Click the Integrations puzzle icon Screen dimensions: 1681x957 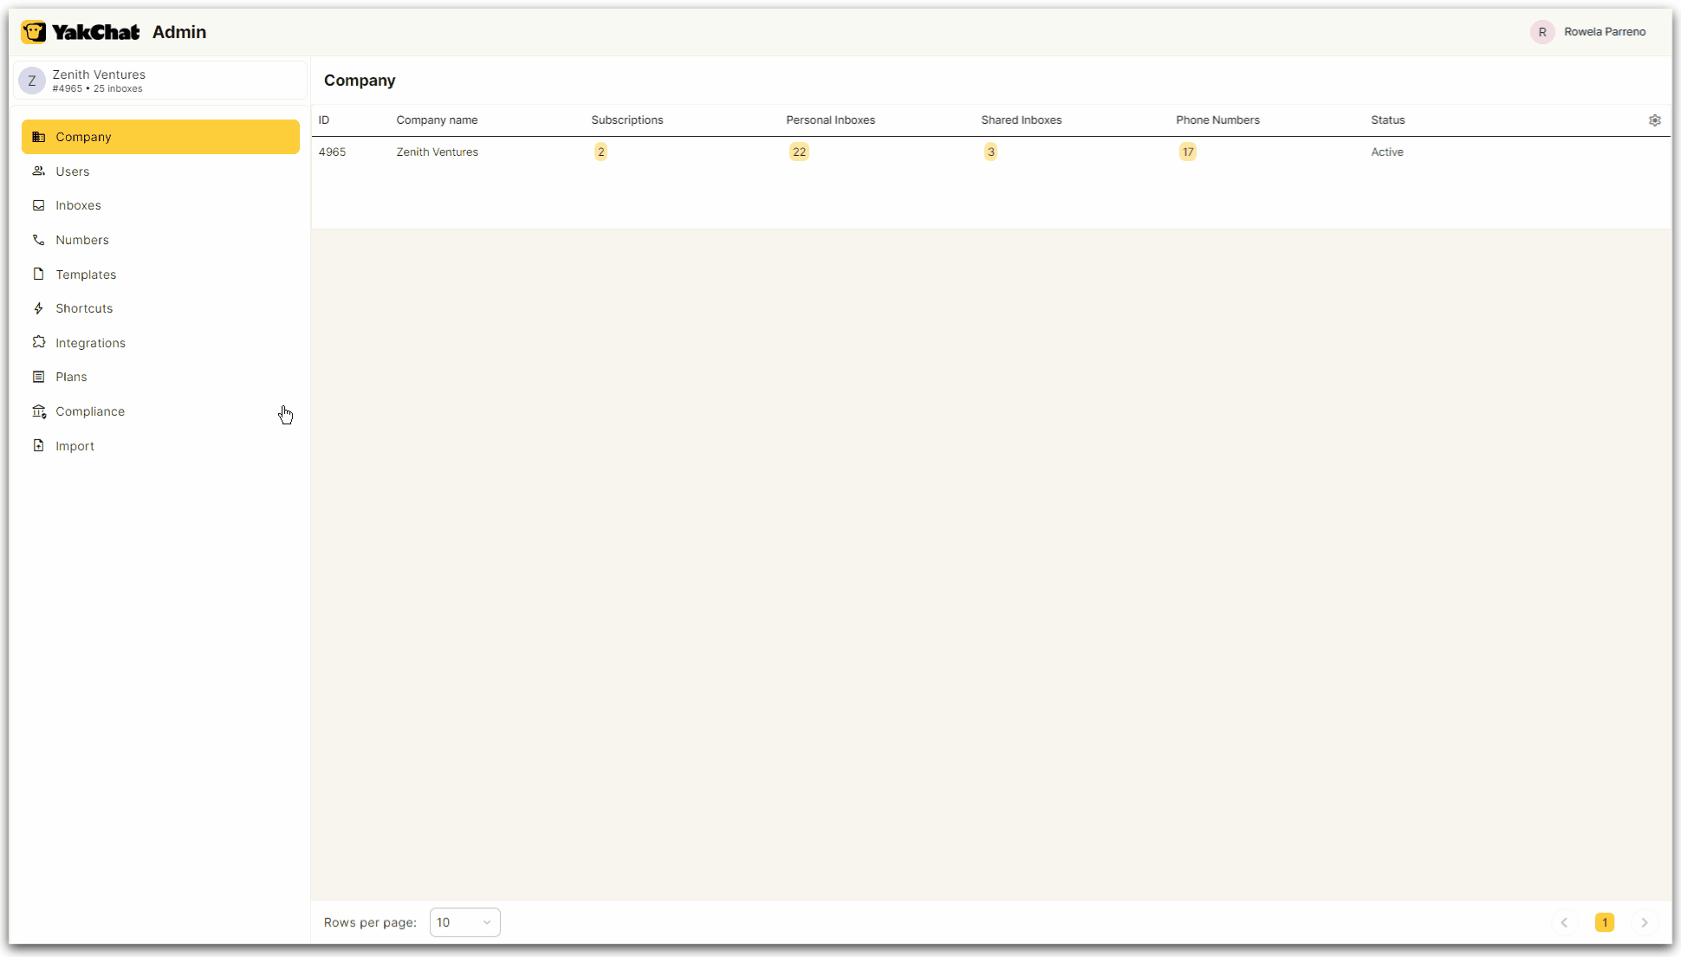(38, 343)
